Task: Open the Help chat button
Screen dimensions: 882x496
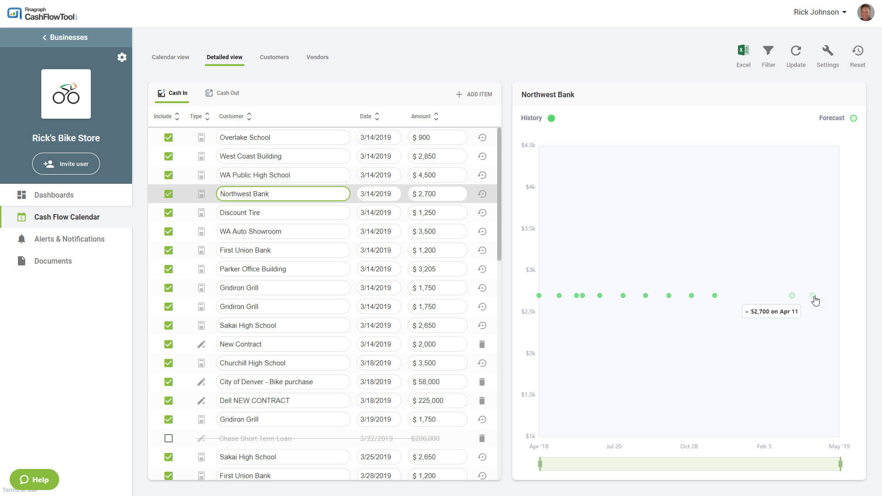Action: click(x=34, y=479)
